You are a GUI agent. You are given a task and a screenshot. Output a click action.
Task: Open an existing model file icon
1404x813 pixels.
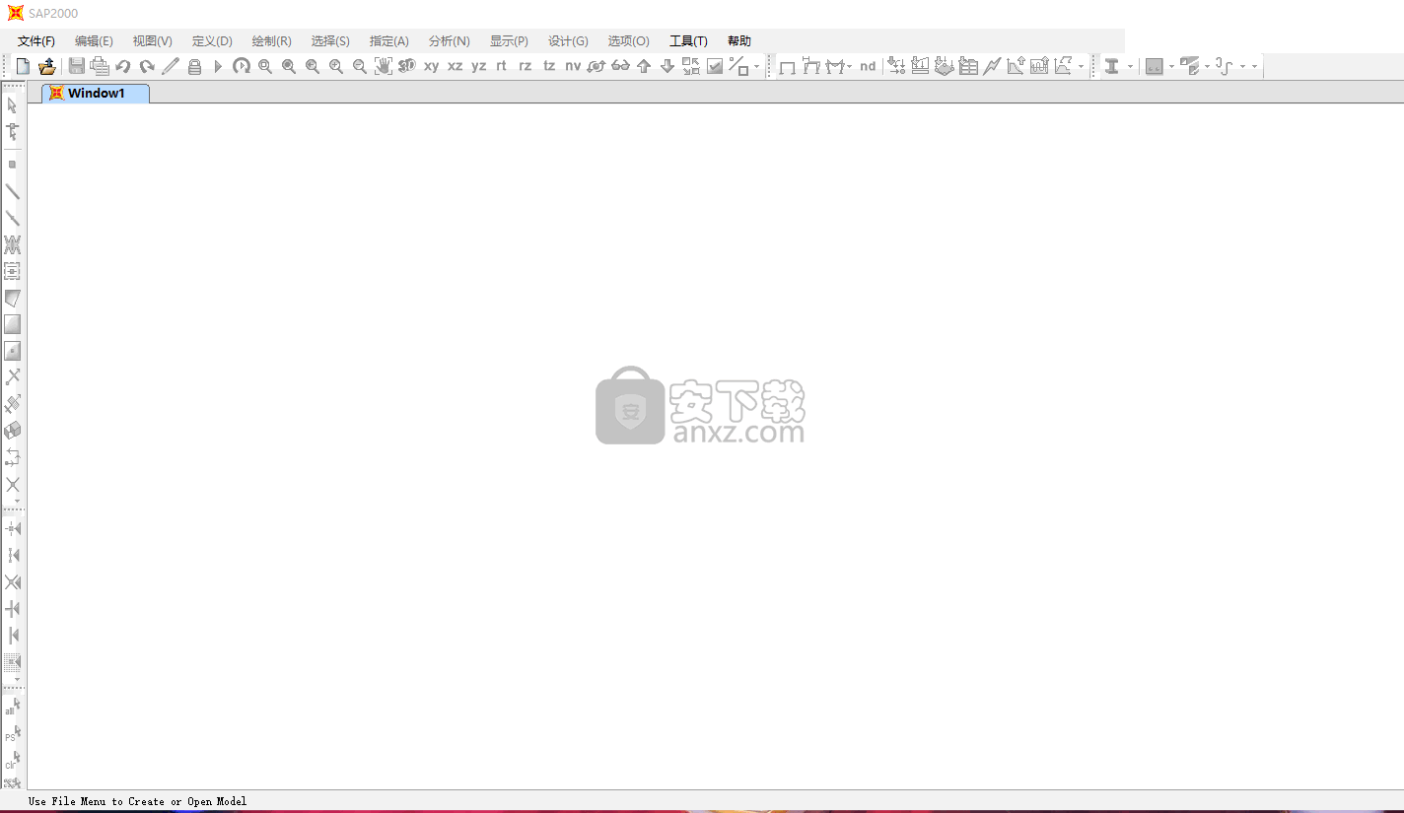tap(46, 66)
